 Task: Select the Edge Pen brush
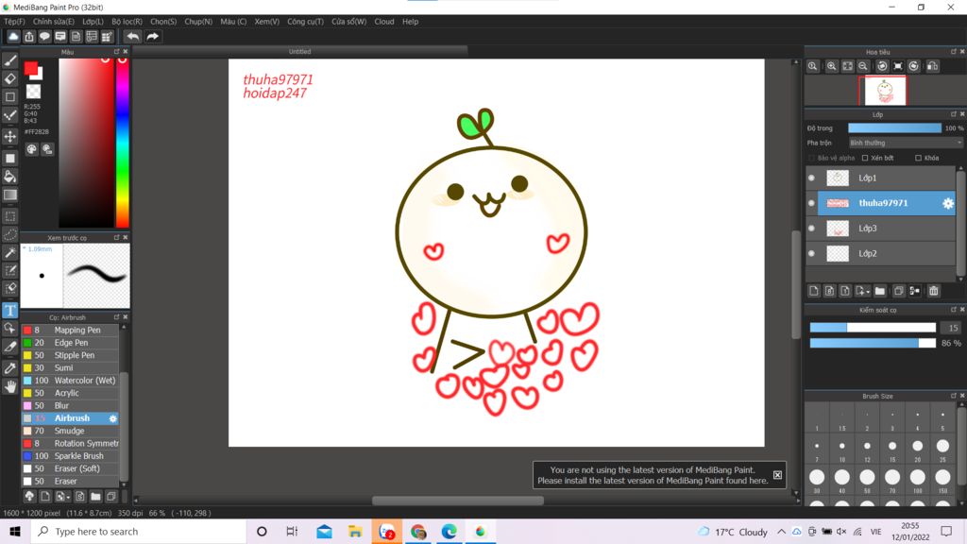tap(70, 343)
